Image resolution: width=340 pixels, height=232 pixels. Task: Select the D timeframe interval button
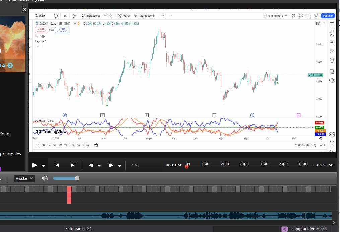65,16
